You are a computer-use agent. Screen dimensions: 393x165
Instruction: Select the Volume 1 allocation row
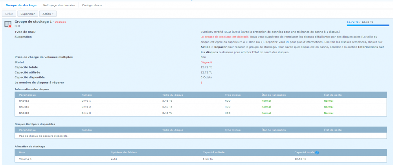[x=201, y=159]
